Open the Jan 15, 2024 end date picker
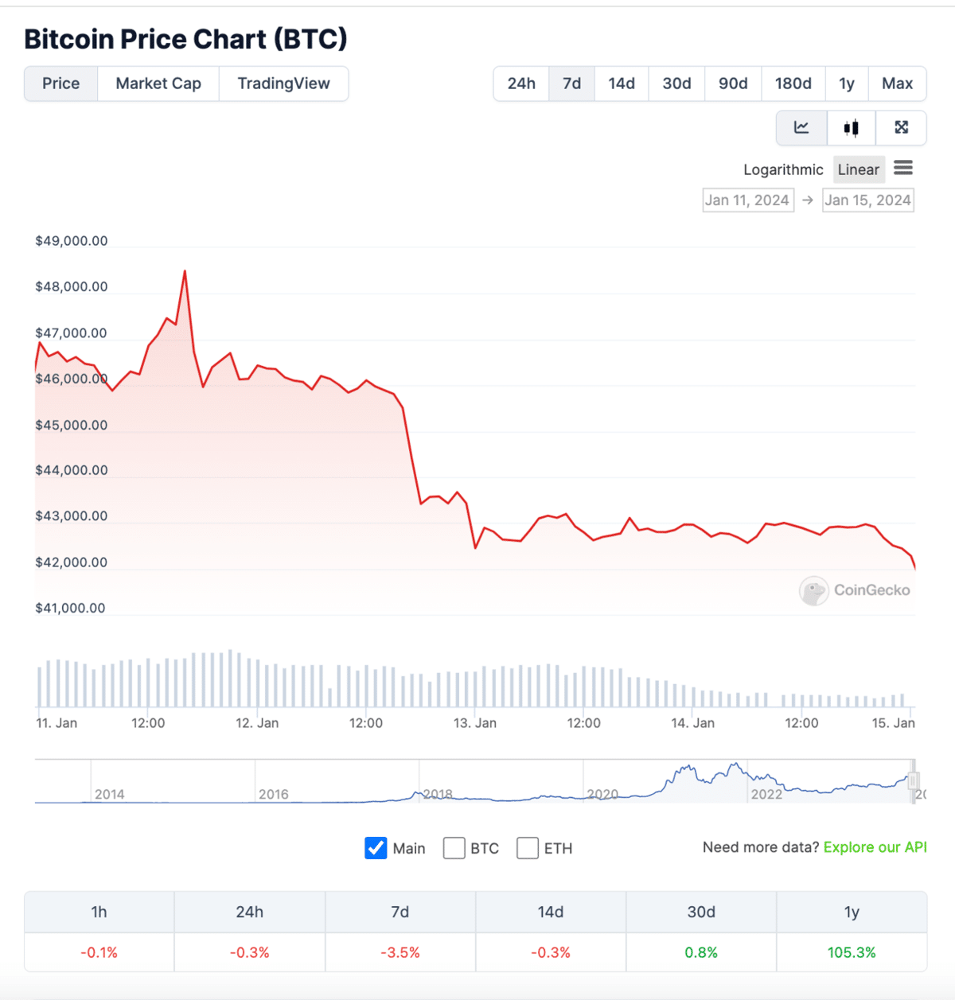The width and height of the screenshot is (955, 1000). pyautogui.click(x=867, y=200)
